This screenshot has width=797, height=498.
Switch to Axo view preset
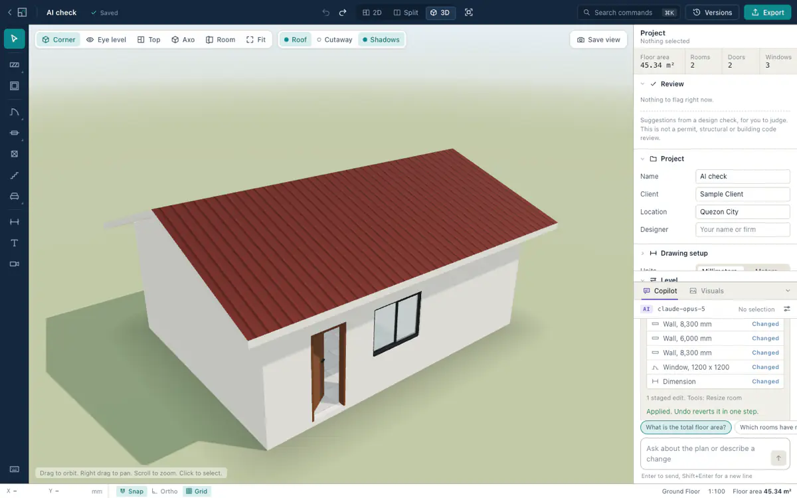183,40
